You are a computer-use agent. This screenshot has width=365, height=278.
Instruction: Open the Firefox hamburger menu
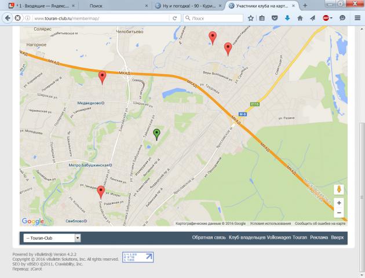point(357,18)
